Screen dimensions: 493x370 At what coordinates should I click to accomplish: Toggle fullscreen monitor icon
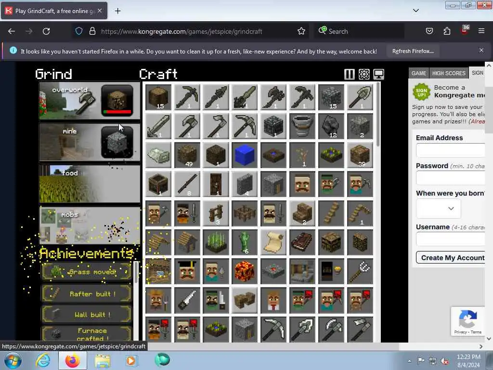[x=378, y=74]
